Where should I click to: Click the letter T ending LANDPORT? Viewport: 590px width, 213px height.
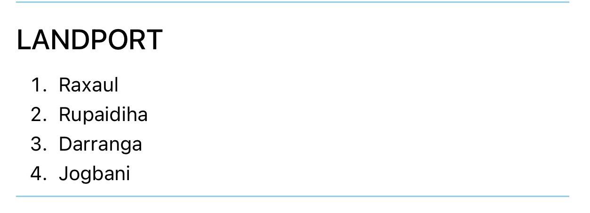(153, 40)
